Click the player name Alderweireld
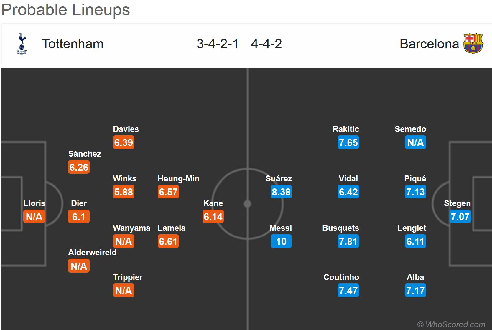The height and width of the screenshot is (330, 492). [92, 252]
